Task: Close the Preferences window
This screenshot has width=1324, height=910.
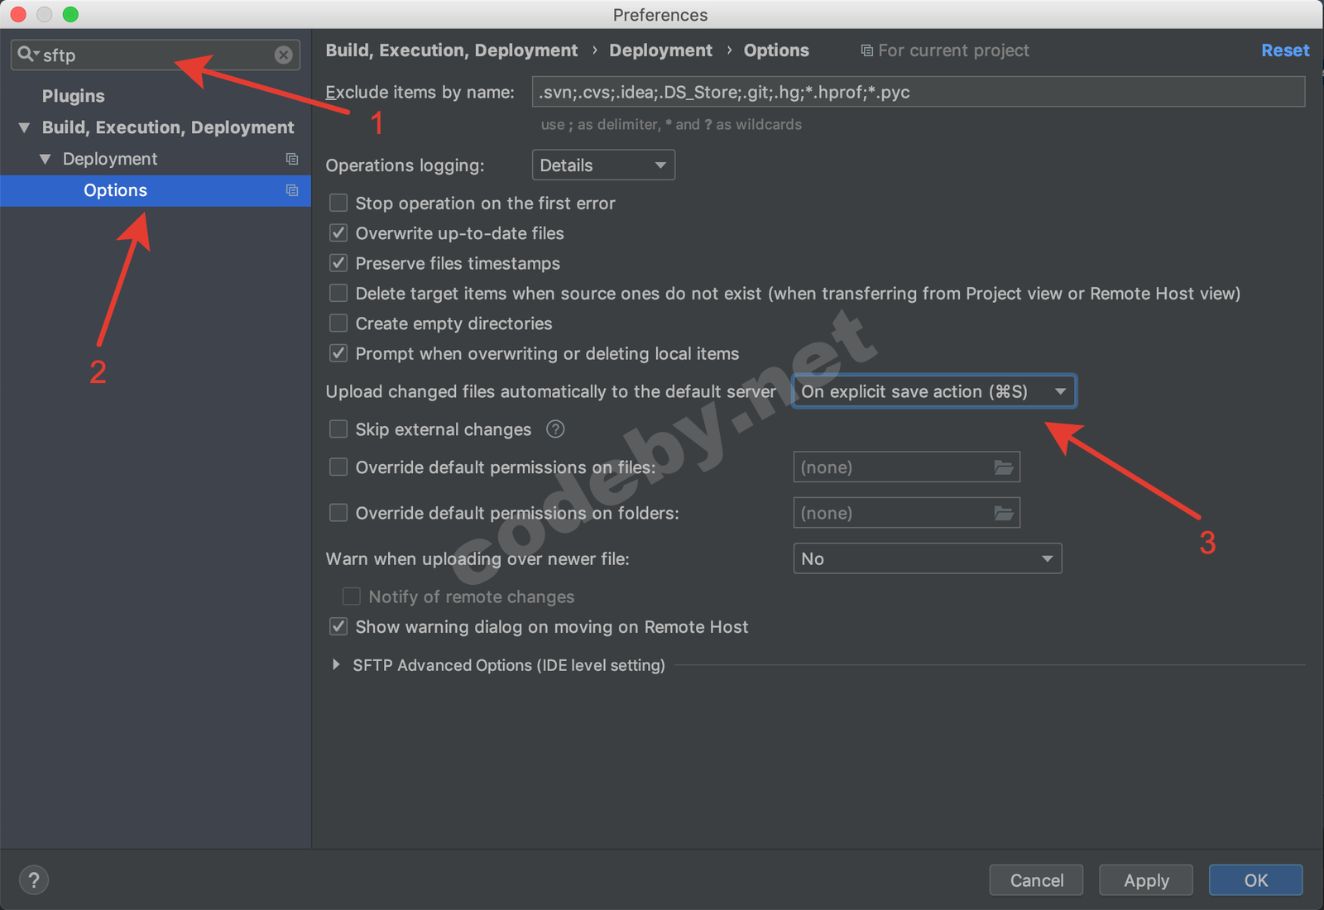Action: [18, 14]
